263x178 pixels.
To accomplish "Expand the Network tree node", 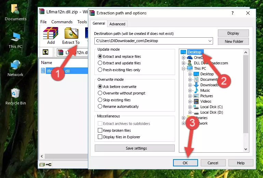I will pyautogui.click(x=184, y=124).
